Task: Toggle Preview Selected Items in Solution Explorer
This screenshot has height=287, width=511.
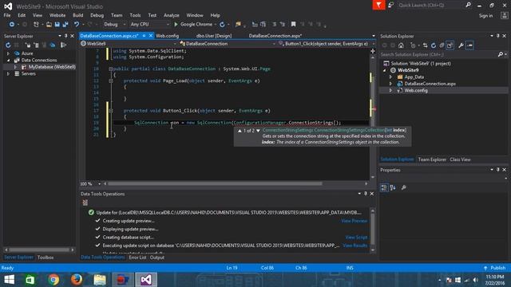Action: pos(469,45)
